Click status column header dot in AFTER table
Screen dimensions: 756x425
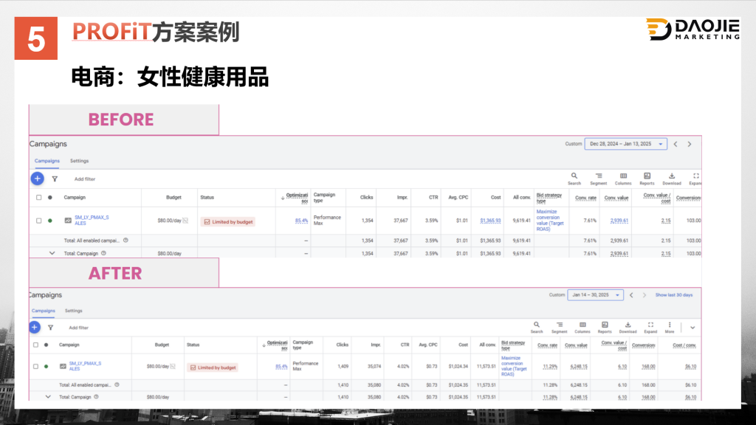coord(46,345)
